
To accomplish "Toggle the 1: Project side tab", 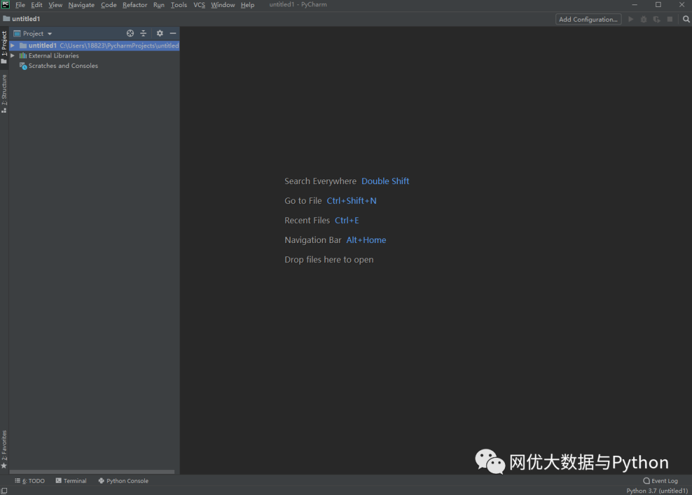I will coord(4,47).
